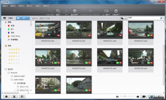Viewport: 166px width, 100px height.
Task: Filter by one-star rating
Action: point(14,63)
